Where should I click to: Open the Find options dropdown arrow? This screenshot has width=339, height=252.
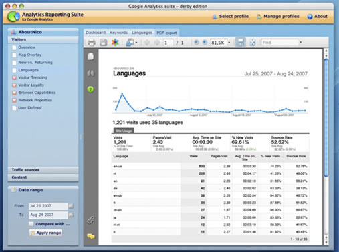click(x=300, y=42)
